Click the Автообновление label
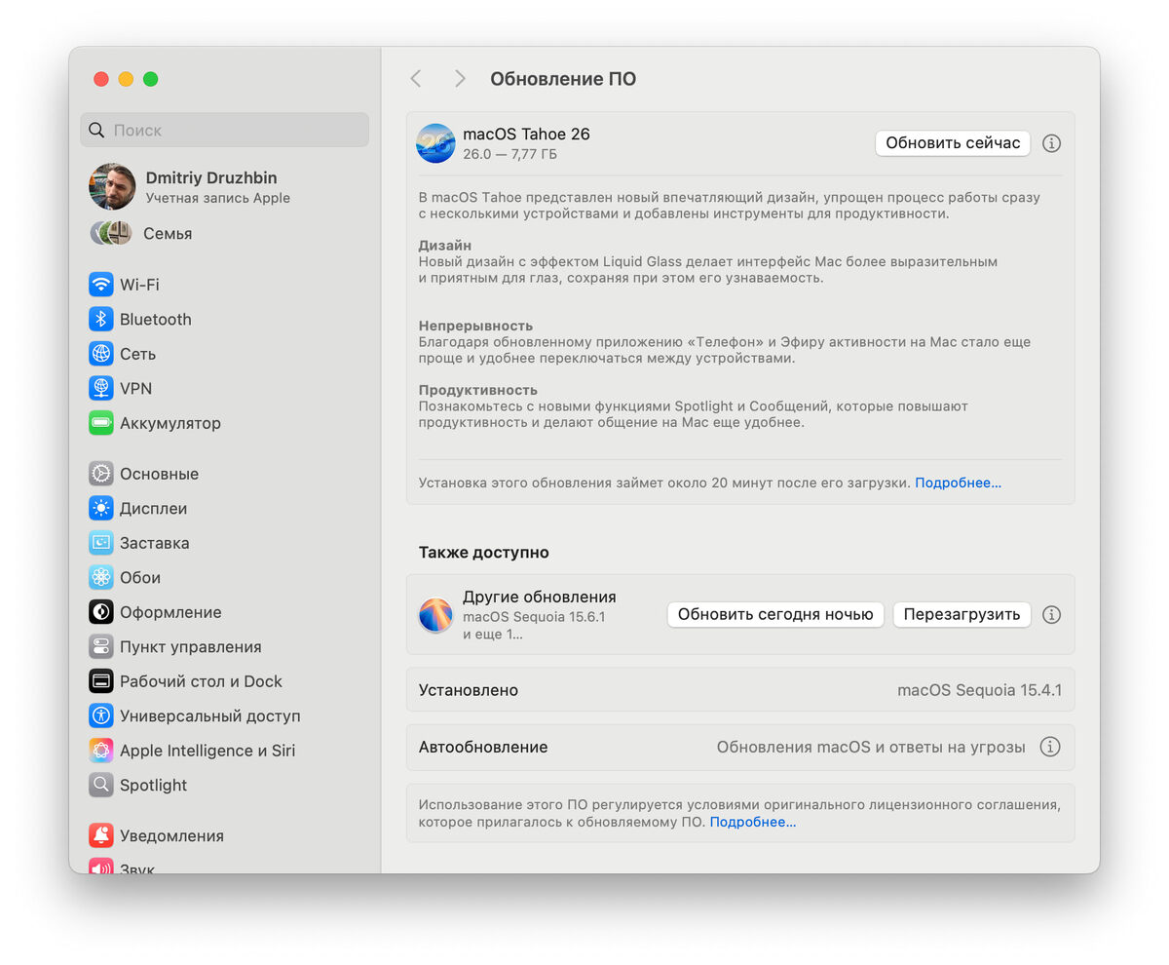The width and height of the screenshot is (1169, 965). (483, 748)
